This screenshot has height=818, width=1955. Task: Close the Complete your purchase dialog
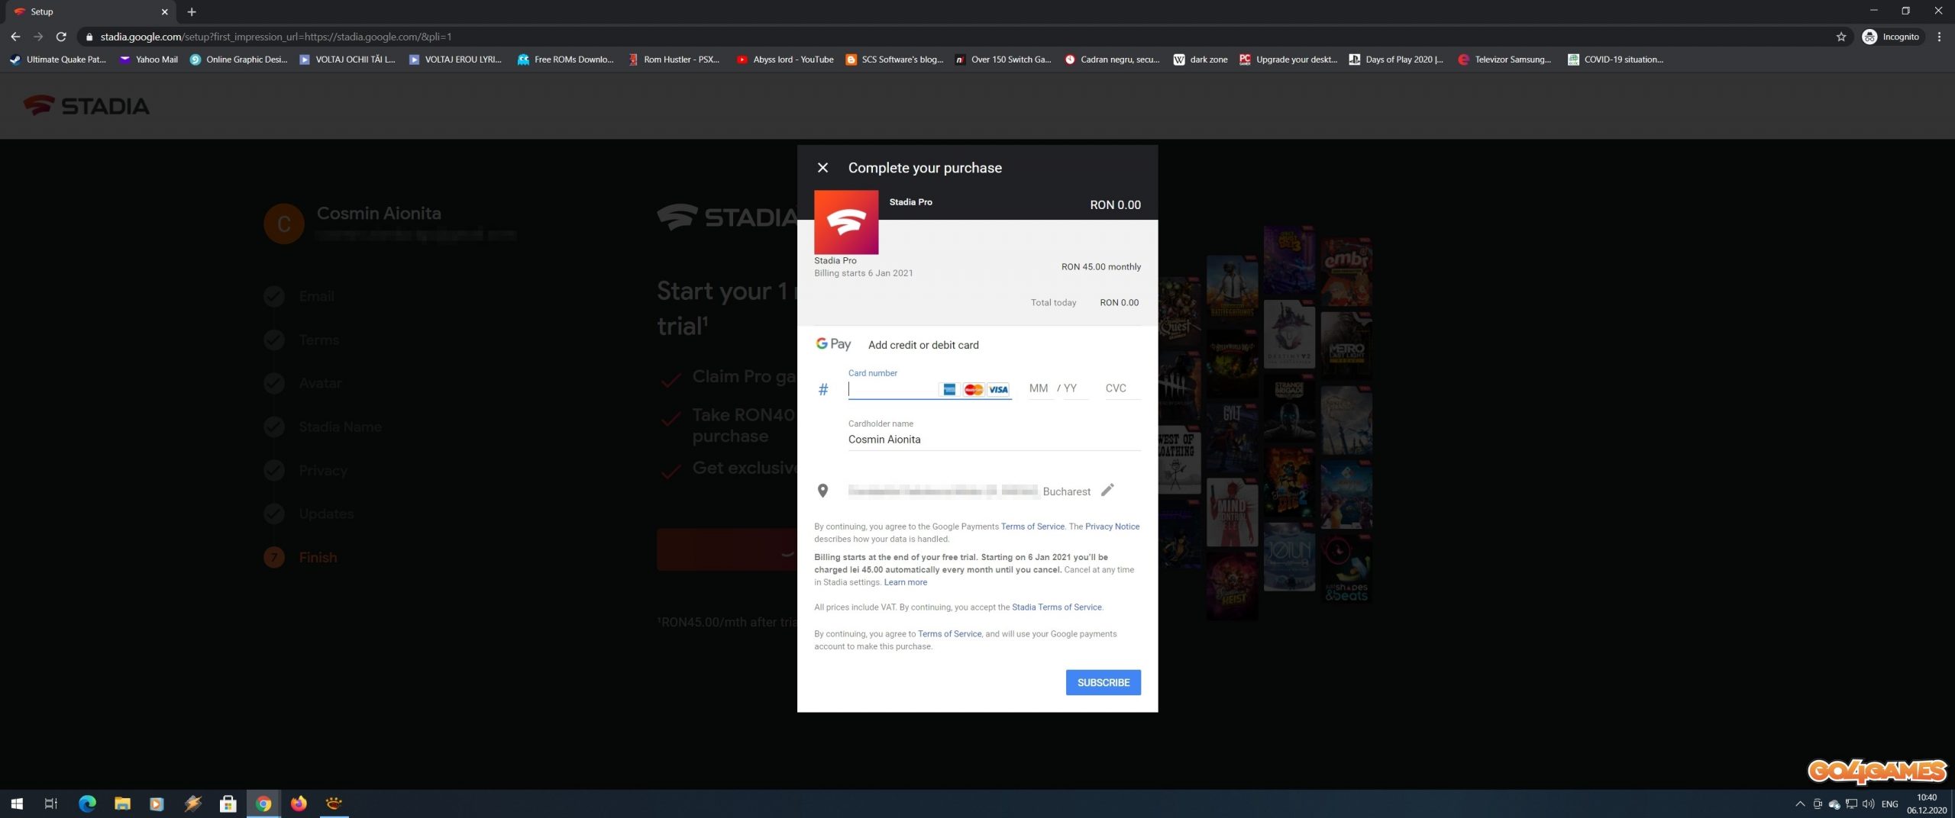tap(822, 167)
